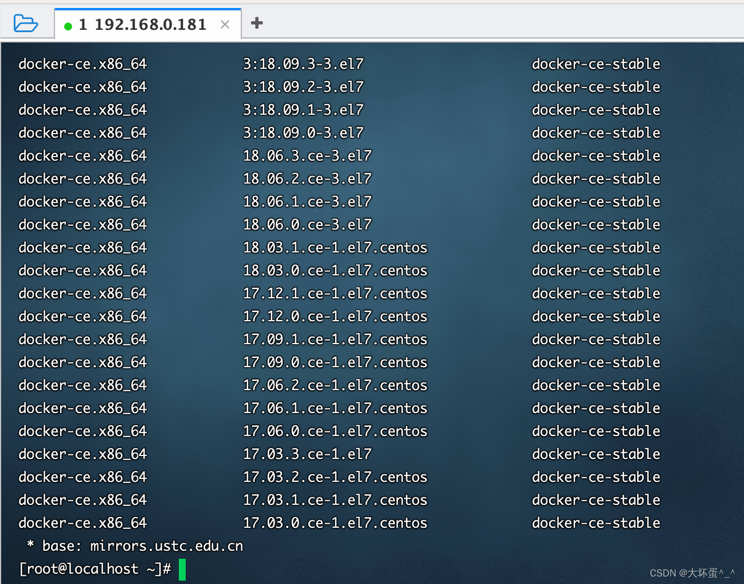The width and height of the screenshot is (744, 584).
Task: Click version text 18.03.0.ce-1.el7.centos
Action: 335,270
